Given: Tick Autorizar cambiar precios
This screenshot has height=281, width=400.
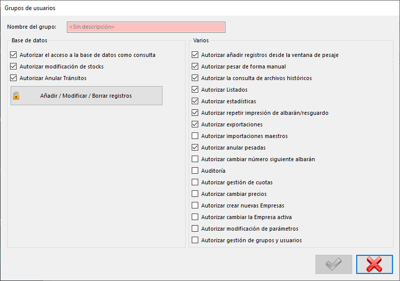Looking at the screenshot, I should click(195, 194).
